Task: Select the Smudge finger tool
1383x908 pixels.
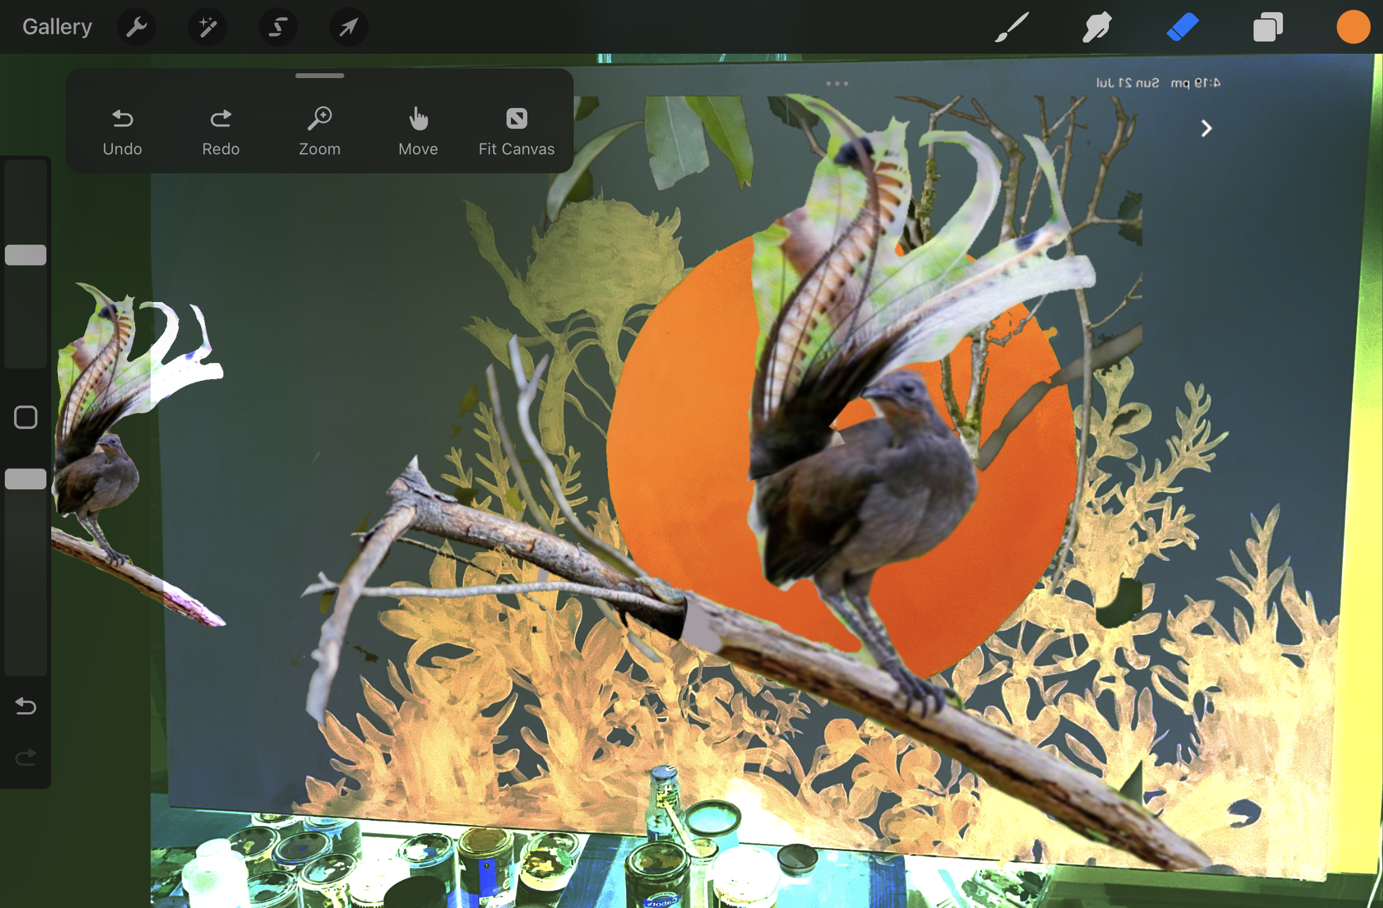Action: click(1097, 27)
